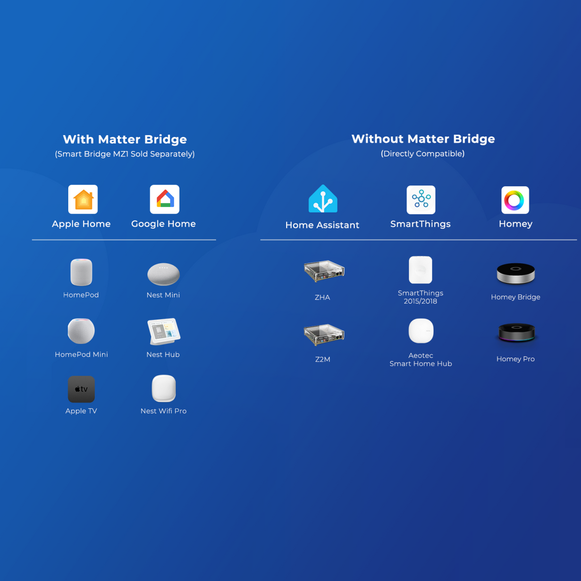
Task: Select the Homey Bridge device image
Action: 516,274
